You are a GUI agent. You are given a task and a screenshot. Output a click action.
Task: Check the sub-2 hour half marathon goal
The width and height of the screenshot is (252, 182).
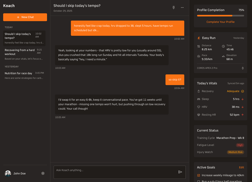point(198,181)
